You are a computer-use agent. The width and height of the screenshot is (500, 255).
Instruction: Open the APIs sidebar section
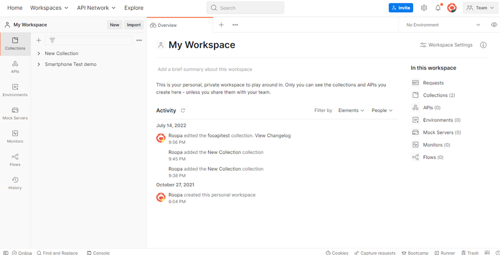(15, 66)
